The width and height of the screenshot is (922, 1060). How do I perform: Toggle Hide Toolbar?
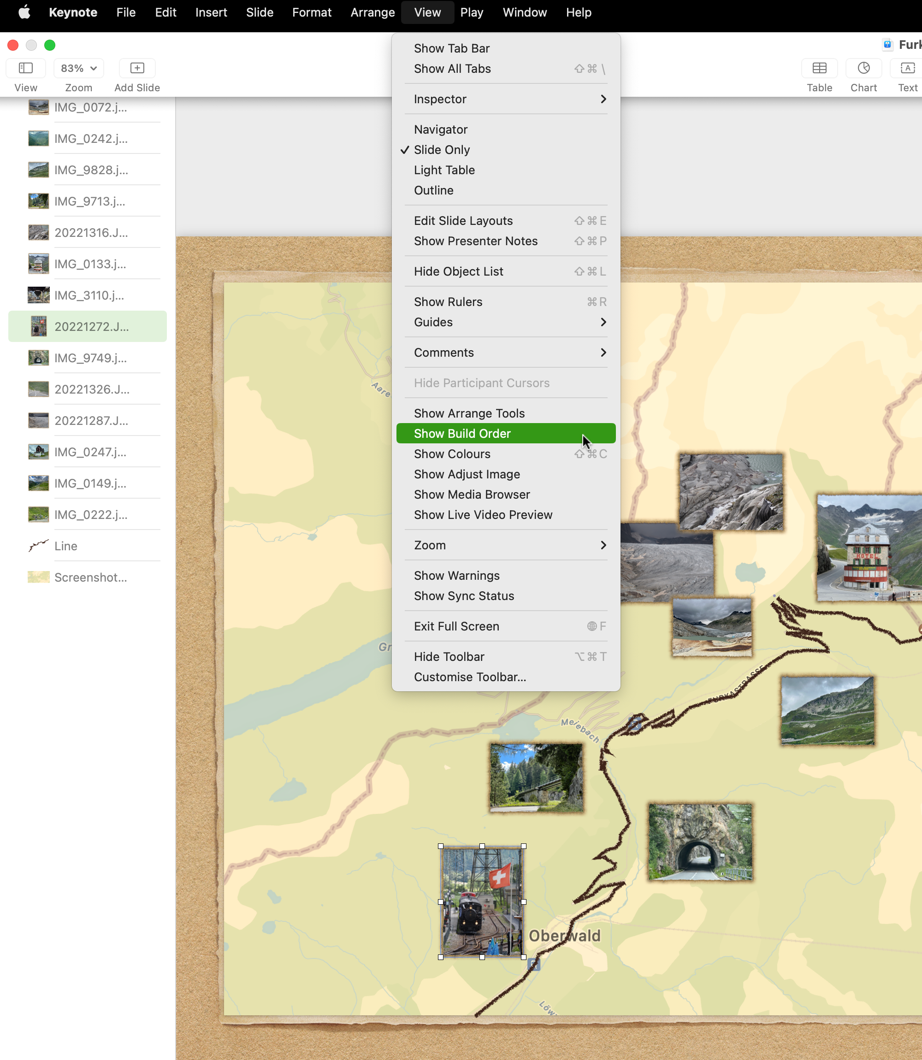(506, 657)
